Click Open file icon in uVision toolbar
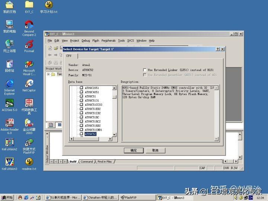This screenshot has height=201, width=268. coord(56,48)
